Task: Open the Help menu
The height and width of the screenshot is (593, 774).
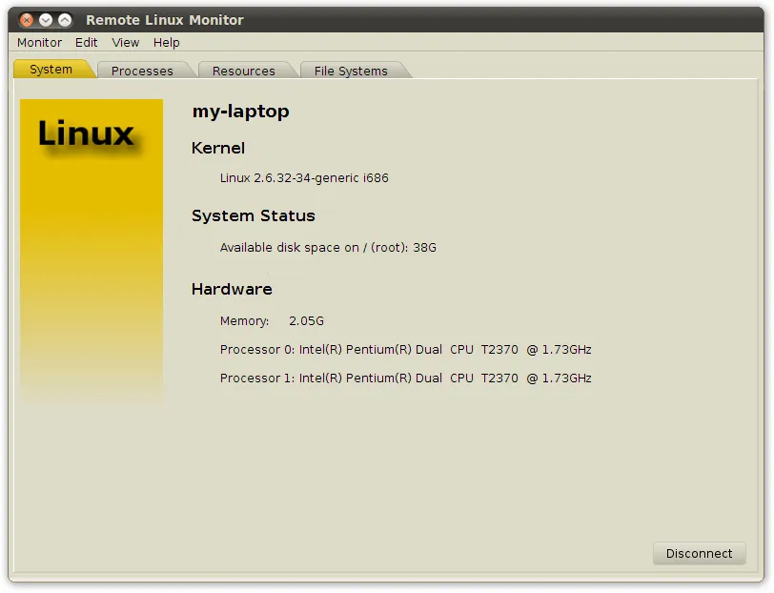Action: click(166, 42)
